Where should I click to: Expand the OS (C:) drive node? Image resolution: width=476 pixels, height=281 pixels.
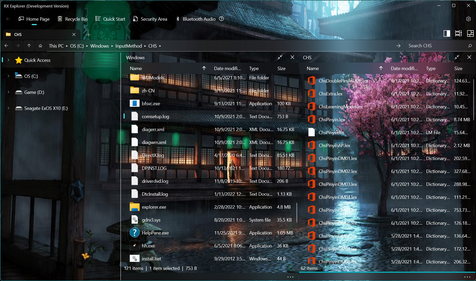coord(8,76)
